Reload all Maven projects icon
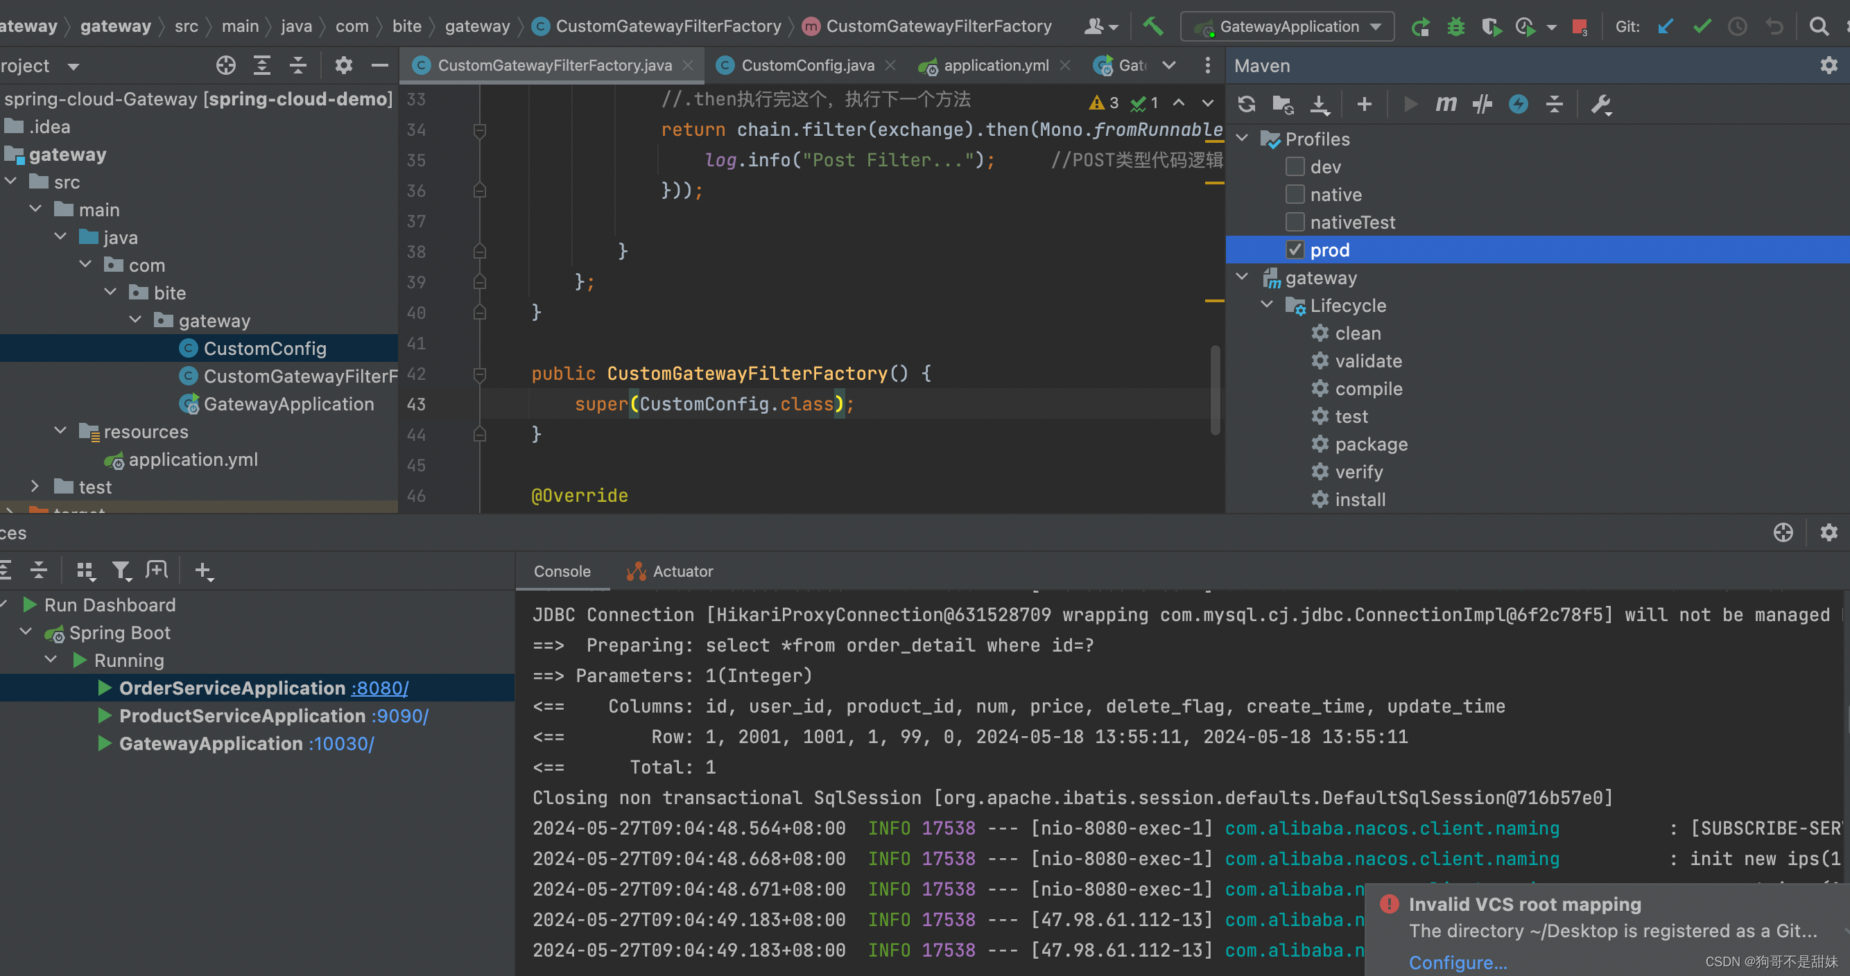1850x976 pixels. (1247, 104)
